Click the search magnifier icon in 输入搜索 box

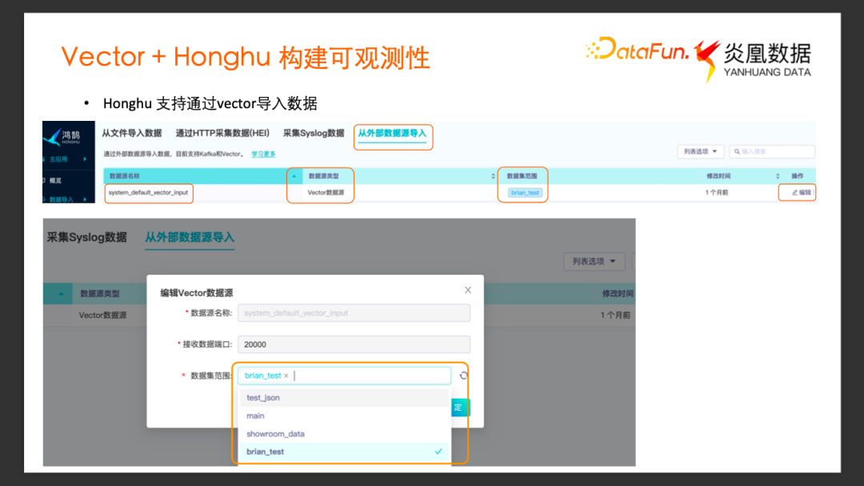[x=738, y=151]
